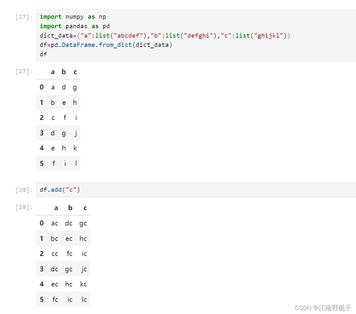Image resolution: width=356 pixels, height=314 pixels.
Task: Click the value hc in row 4
Action: click(69, 284)
